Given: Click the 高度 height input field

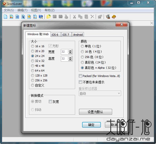Looking at the screenshot, I should (65, 59).
